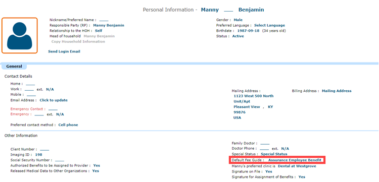Click the Contact Details section heading
Screen dimensions: 379x182
pyautogui.click(x=18, y=77)
